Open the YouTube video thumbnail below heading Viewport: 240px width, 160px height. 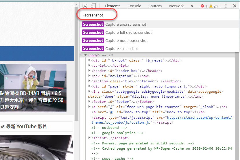(x=36, y=147)
